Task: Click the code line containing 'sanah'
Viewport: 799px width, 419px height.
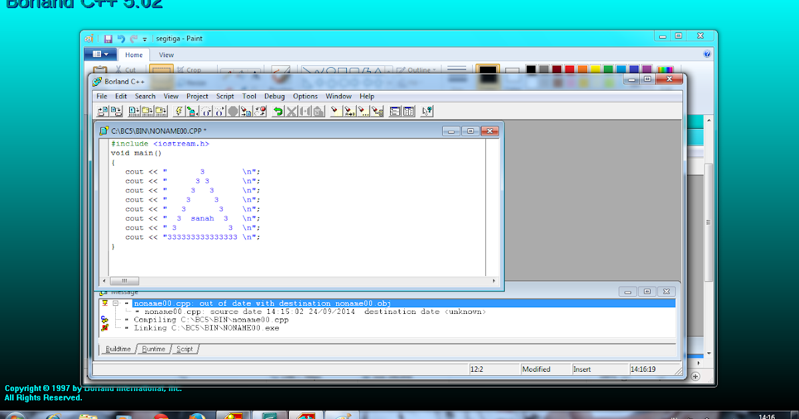Action: 192,218
